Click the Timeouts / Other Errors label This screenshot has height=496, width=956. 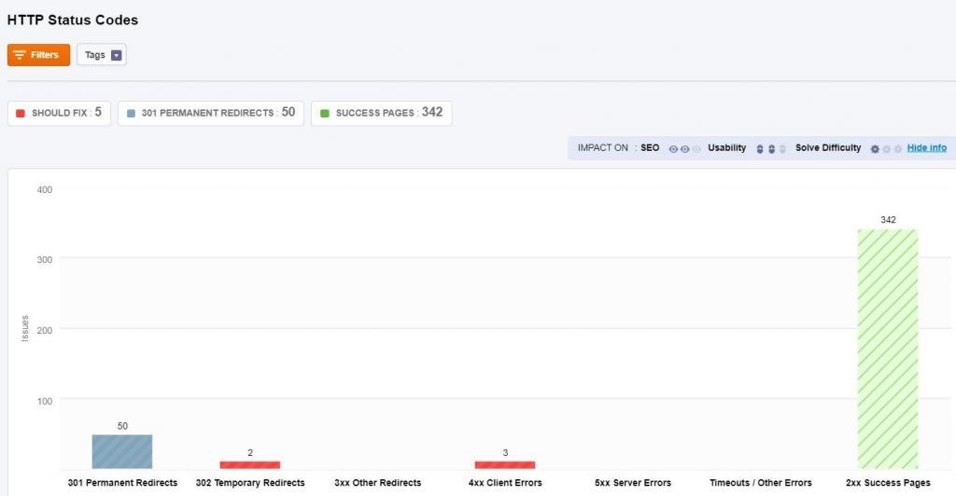point(760,483)
